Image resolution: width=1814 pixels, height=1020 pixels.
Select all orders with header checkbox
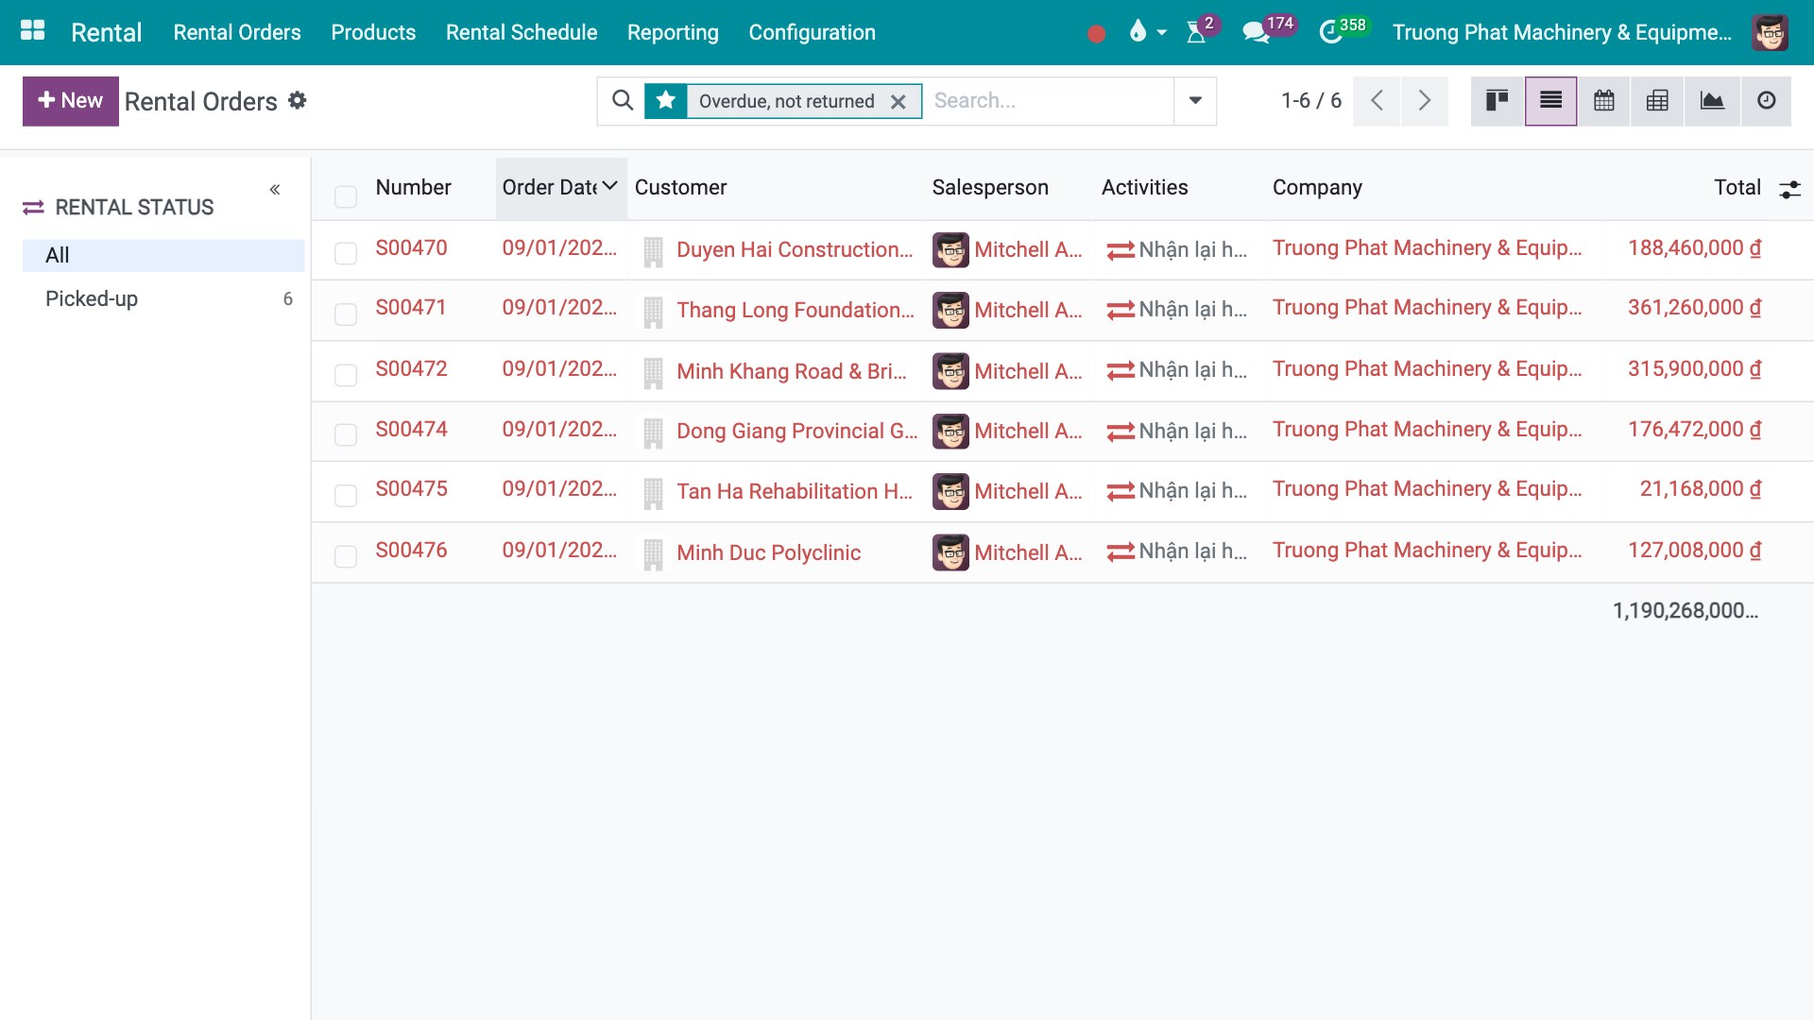(x=346, y=196)
